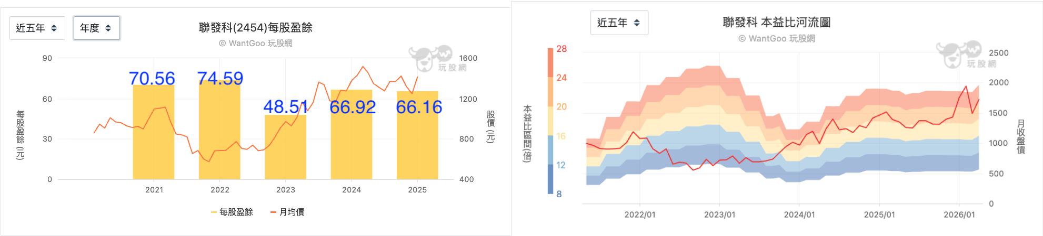Open the 近五年 dropdown in EPS chart
The image size is (1043, 236).
37,28
